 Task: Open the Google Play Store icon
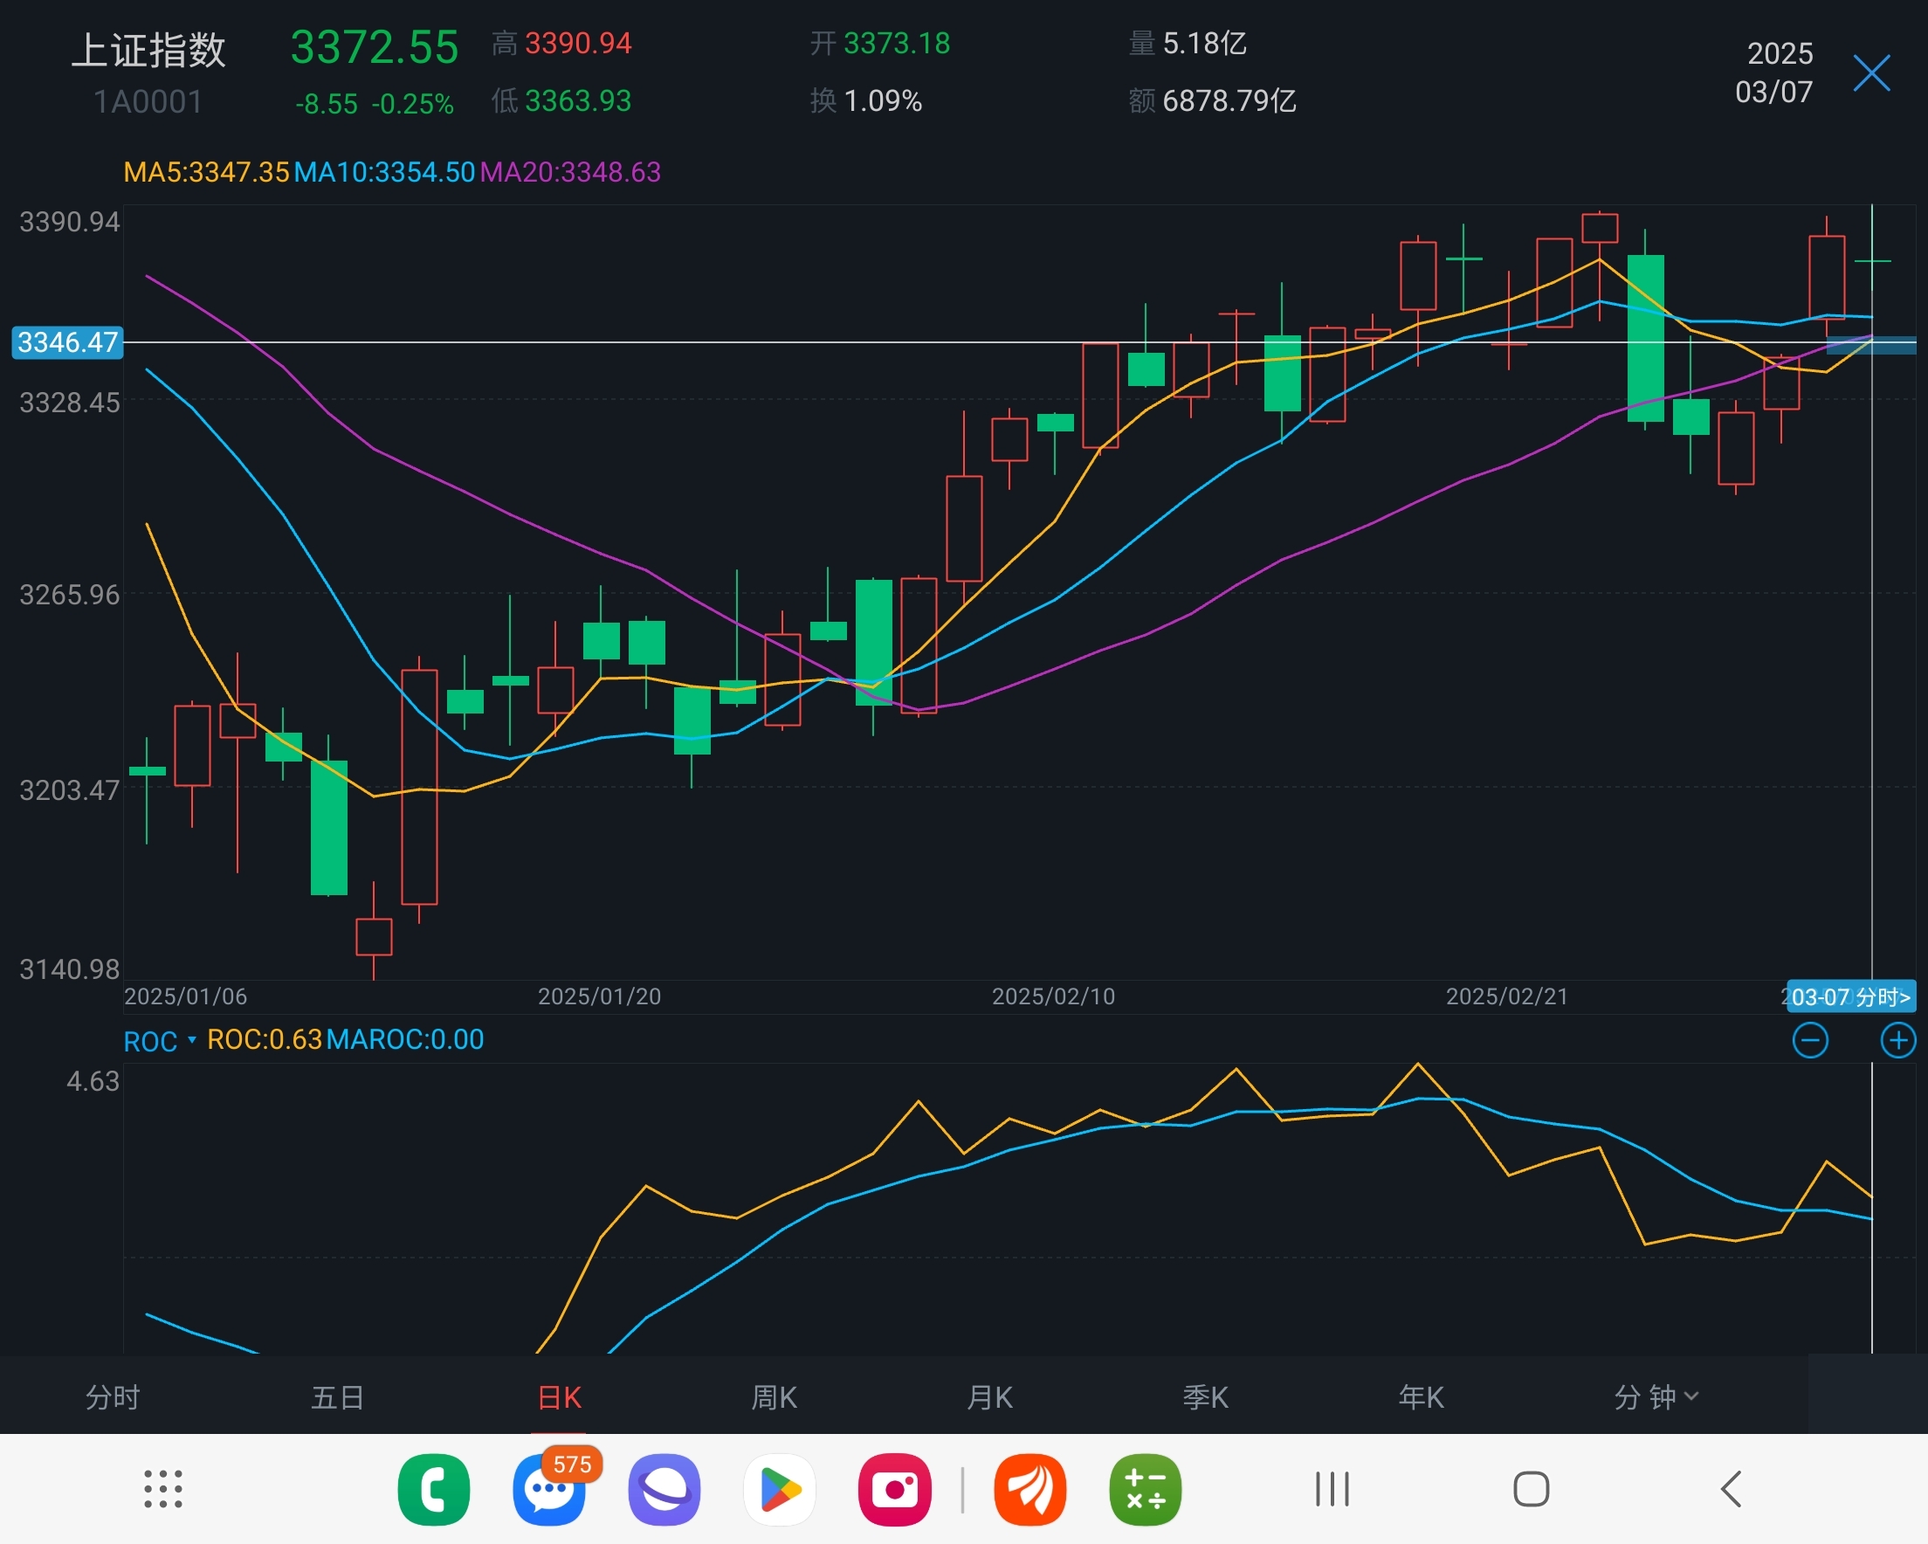[780, 1490]
